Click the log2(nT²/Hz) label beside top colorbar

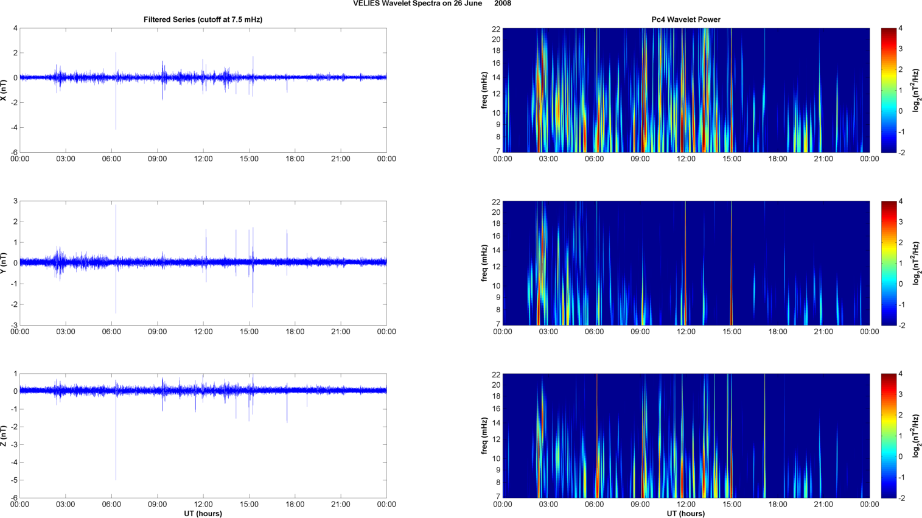(917, 90)
